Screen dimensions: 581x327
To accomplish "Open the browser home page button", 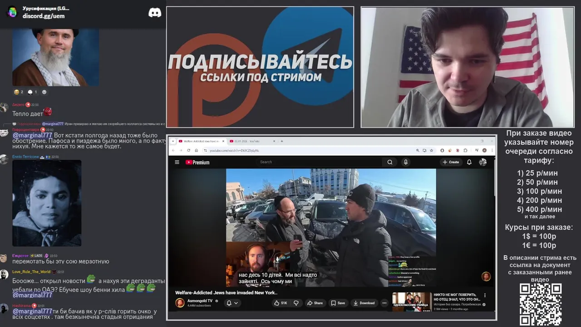I will click(197, 150).
